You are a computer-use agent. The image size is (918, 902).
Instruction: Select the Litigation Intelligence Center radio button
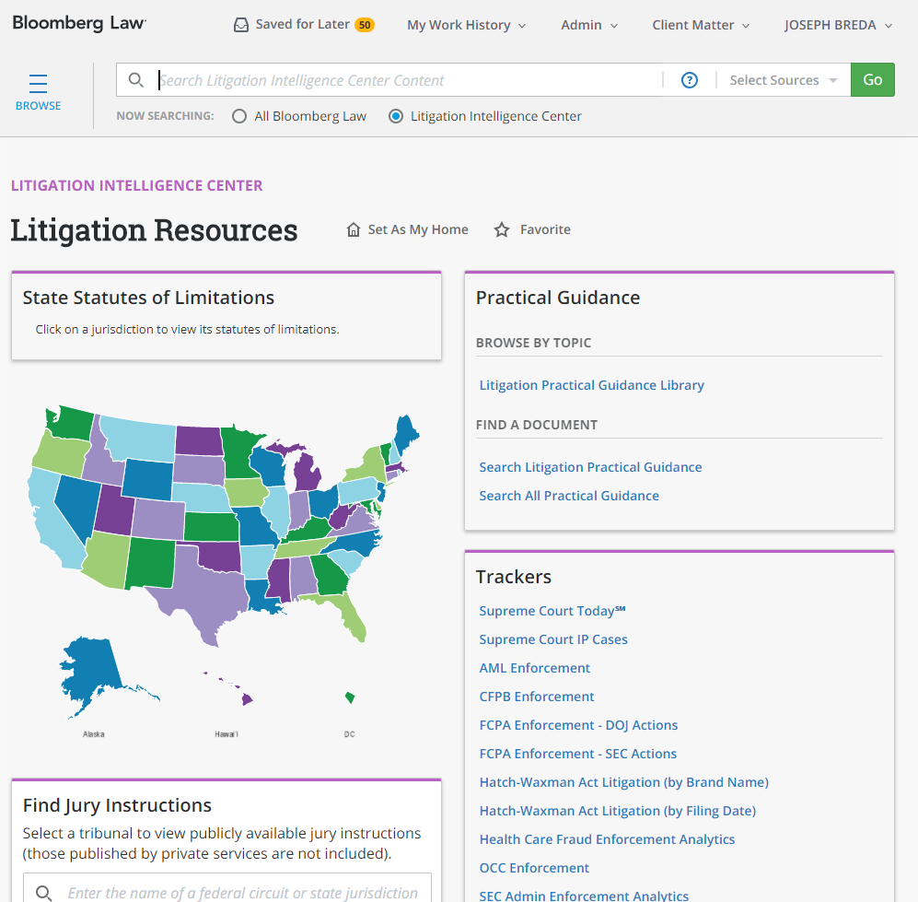[x=396, y=116]
